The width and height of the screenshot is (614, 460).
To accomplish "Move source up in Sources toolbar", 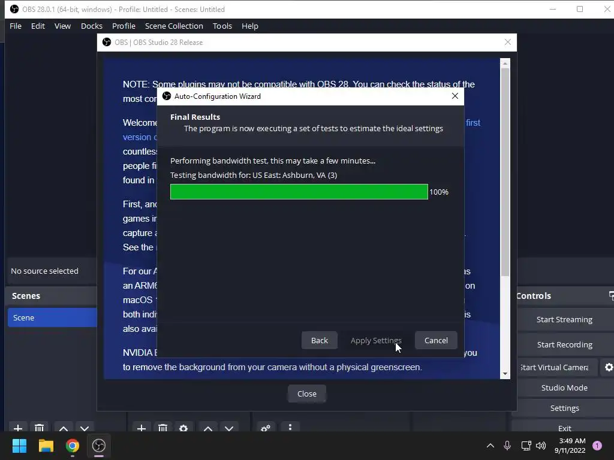I will coord(208,428).
